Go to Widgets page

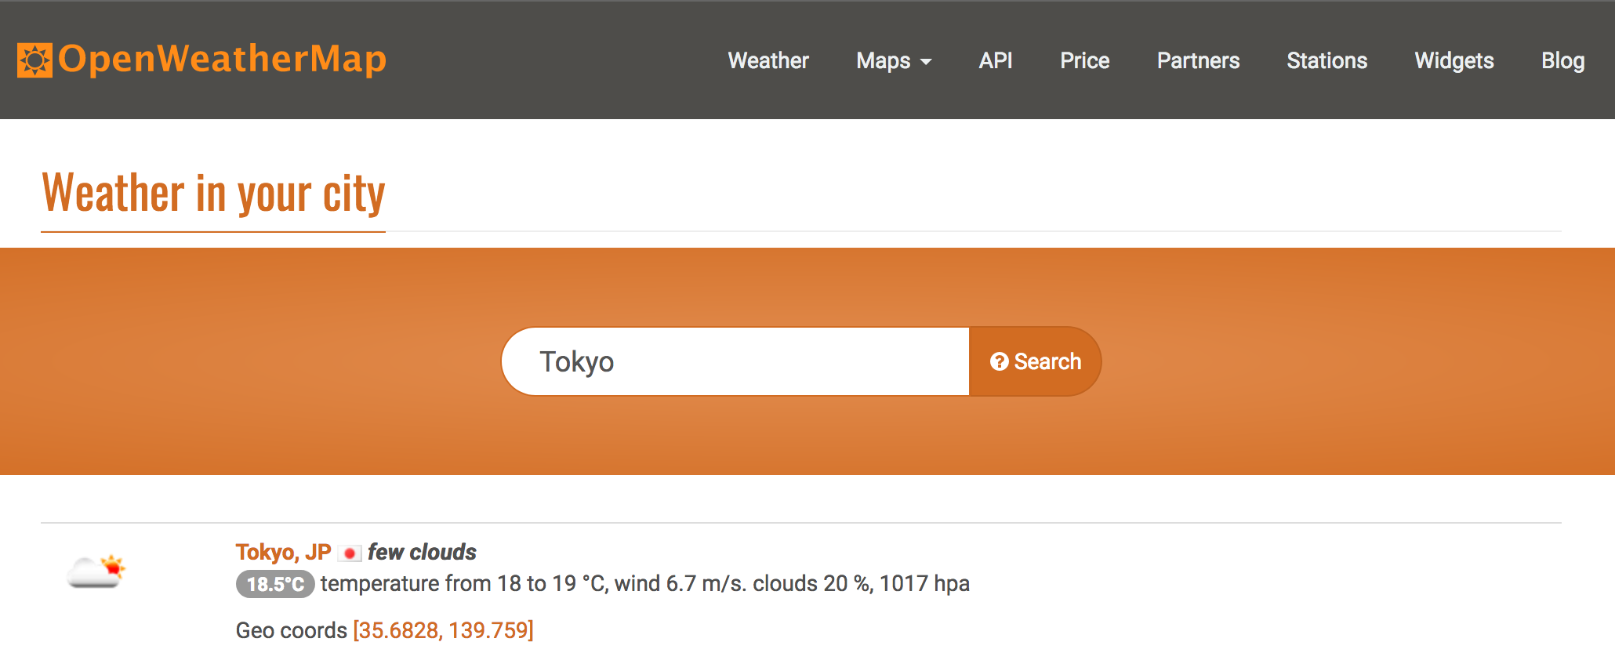[1454, 60]
